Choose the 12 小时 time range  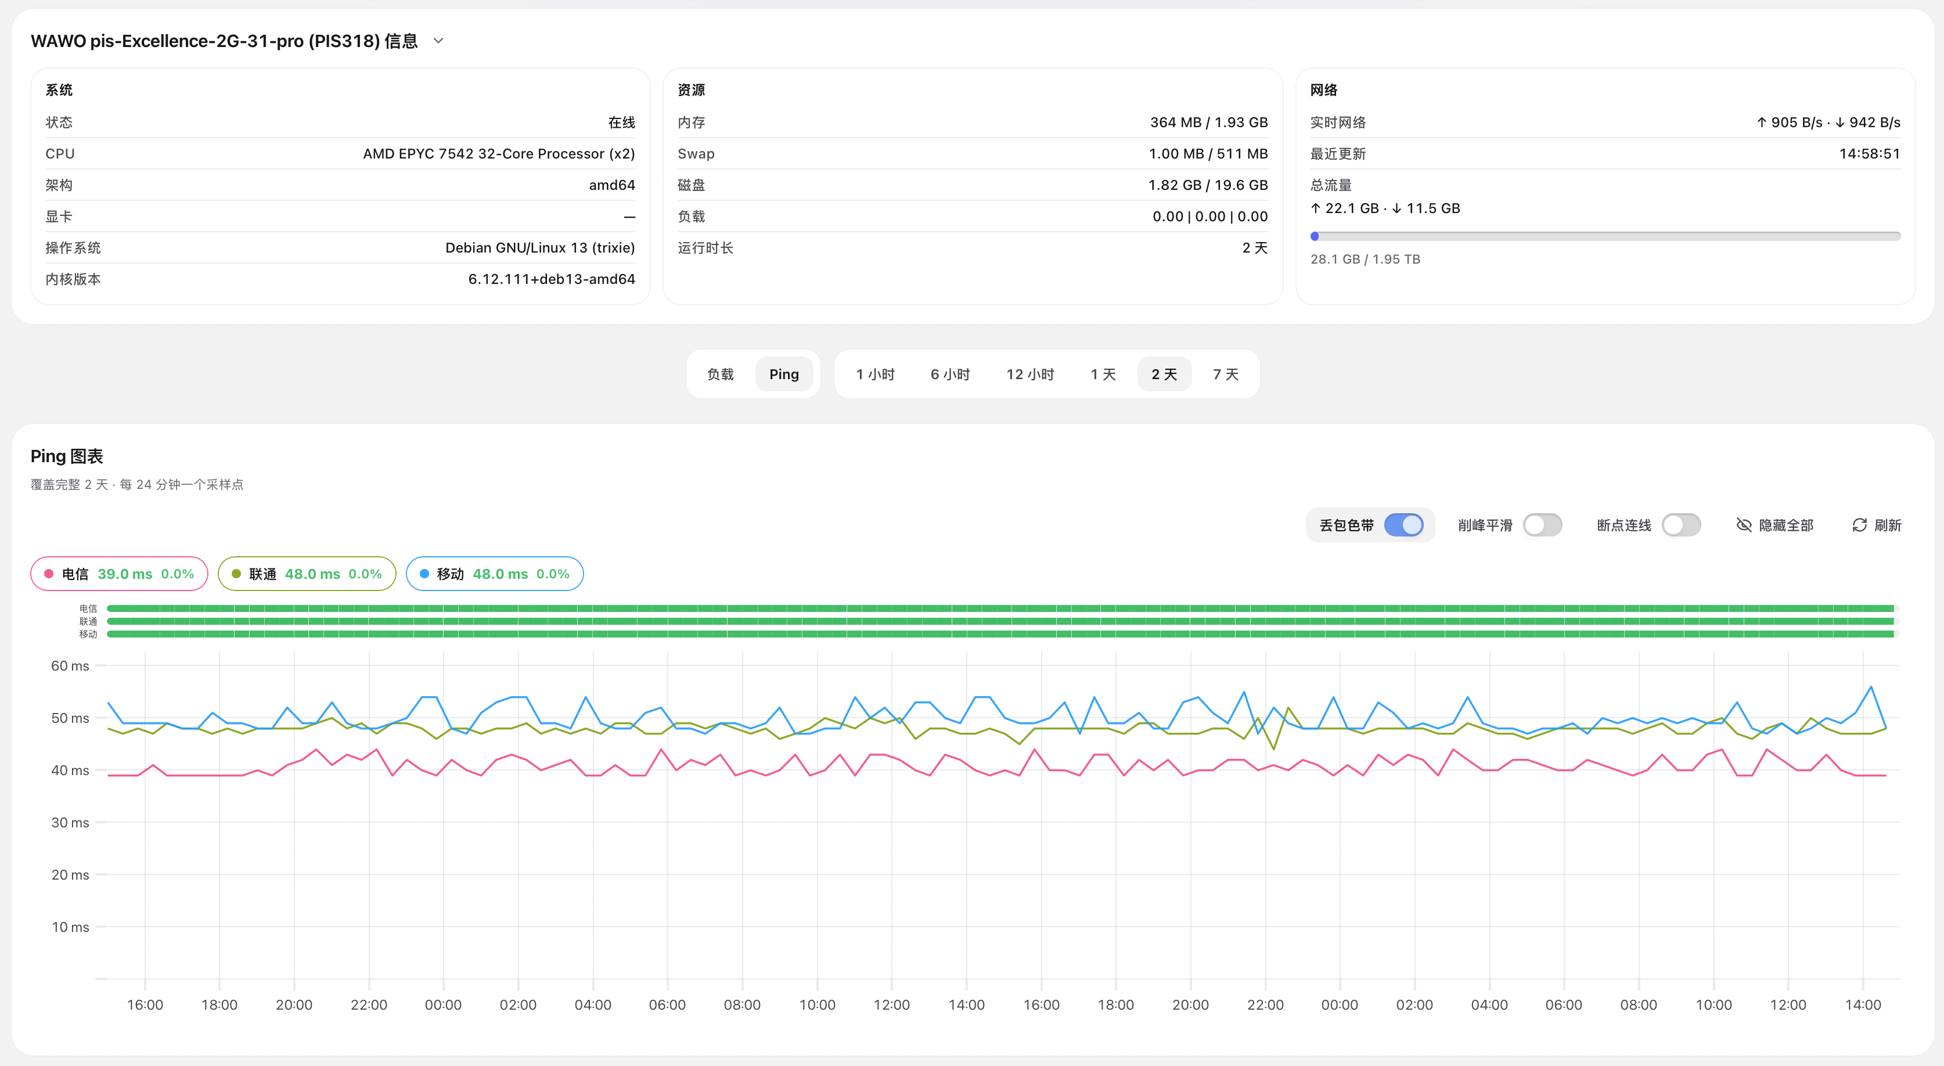coord(1030,374)
